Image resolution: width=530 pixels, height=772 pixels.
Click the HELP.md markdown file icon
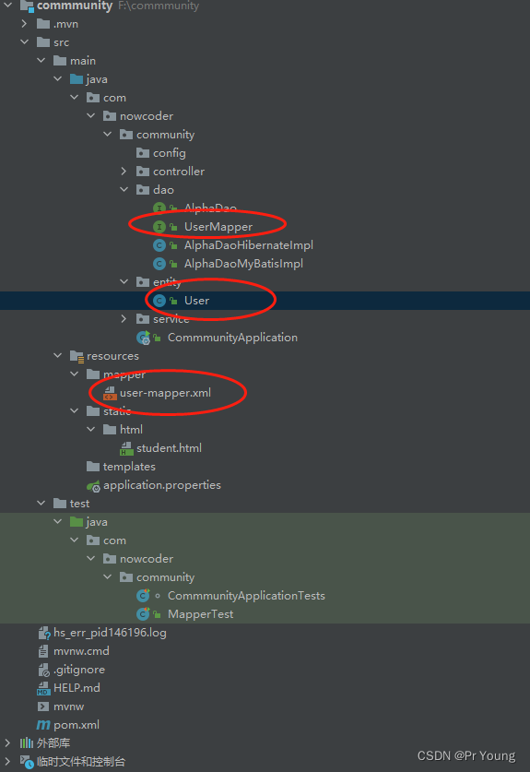[x=43, y=688]
